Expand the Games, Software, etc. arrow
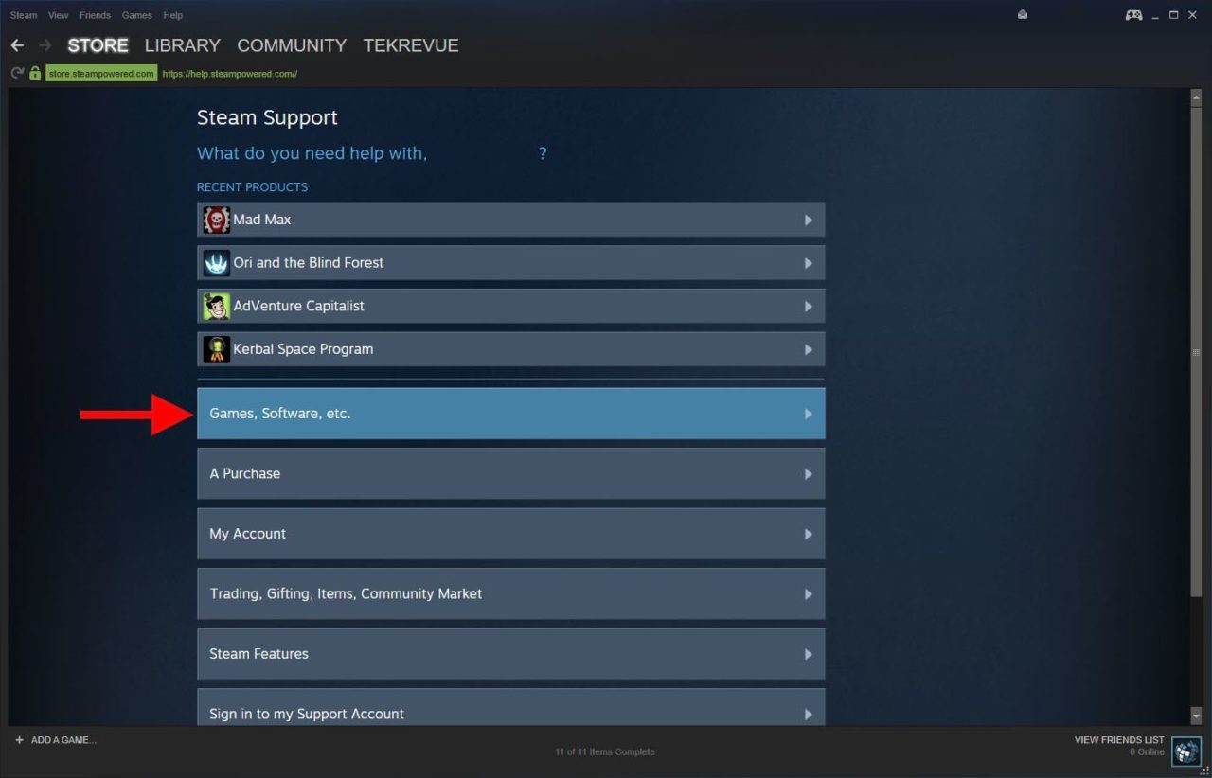The width and height of the screenshot is (1212, 778). tap(808, 414)
